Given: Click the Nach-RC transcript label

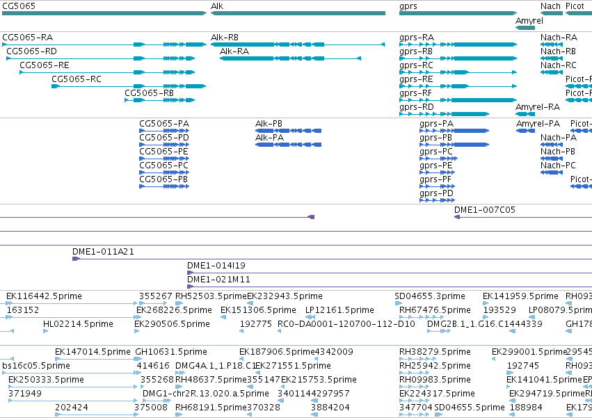Looking at the screenshot, I should pyautogui.click(x=559, y=65).
